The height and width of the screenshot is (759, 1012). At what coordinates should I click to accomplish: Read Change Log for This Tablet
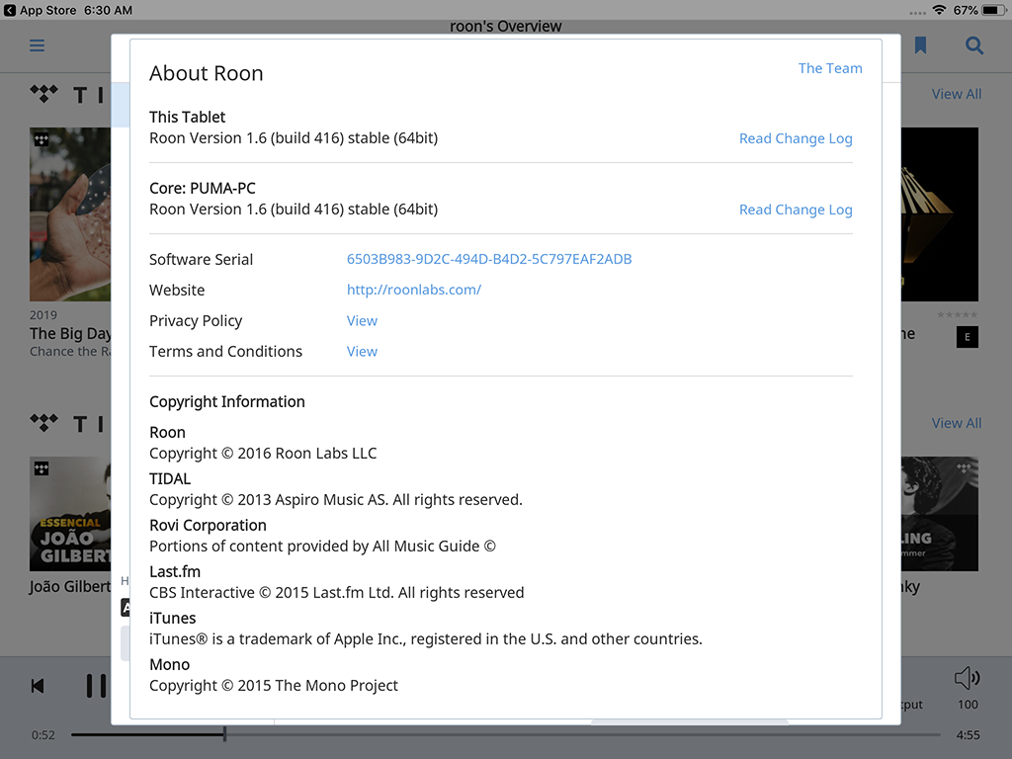[x=796, y=138]
